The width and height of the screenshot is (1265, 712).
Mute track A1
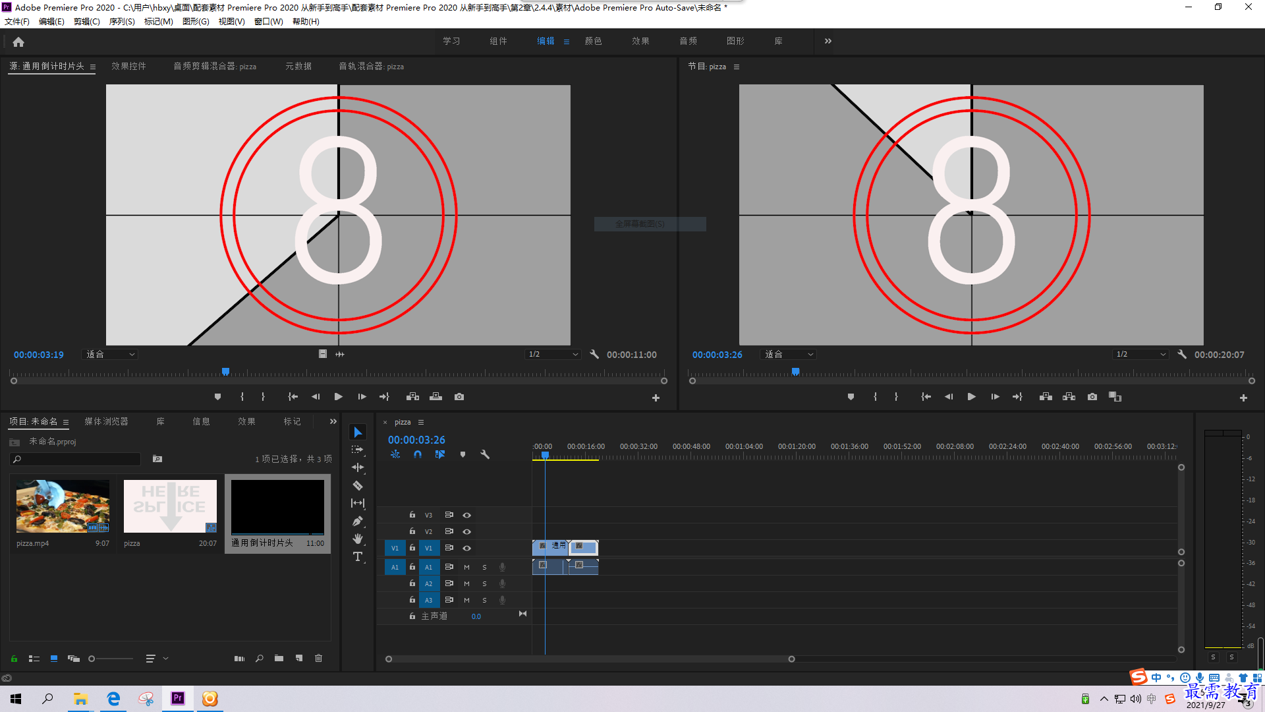467,567
